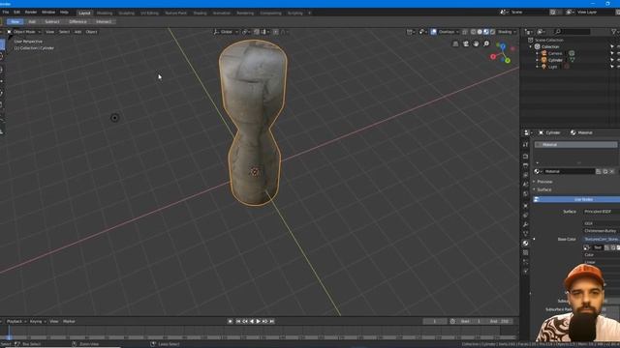620x348 pixels.
Task: Switch to the Modeling workspace tab
Action: click(105, 13)
